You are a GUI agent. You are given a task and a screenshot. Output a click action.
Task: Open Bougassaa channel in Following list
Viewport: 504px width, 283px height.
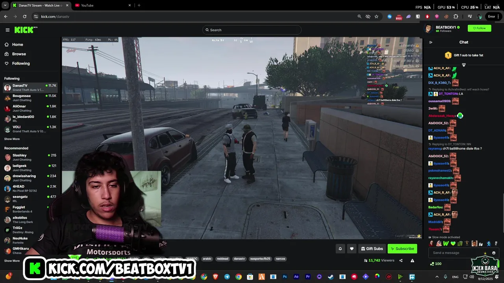[30, 98]
